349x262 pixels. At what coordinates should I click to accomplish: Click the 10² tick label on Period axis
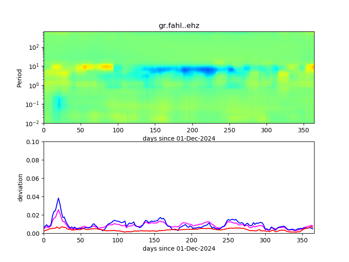click(x=35, y=47)
